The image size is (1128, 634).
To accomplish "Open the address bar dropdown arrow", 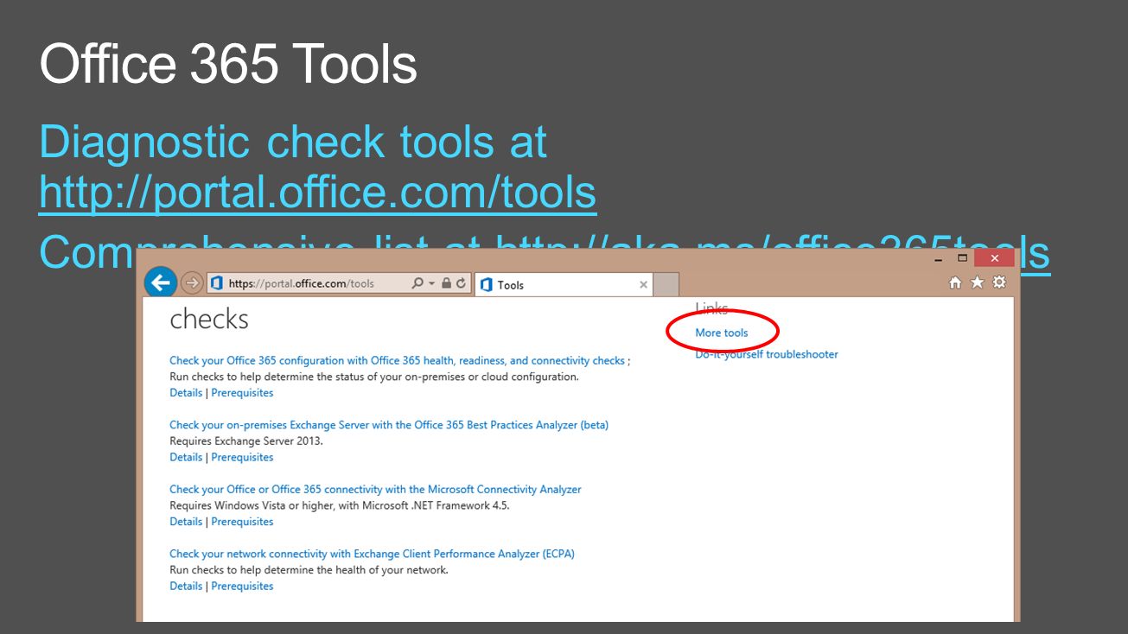I will point(432,283).
